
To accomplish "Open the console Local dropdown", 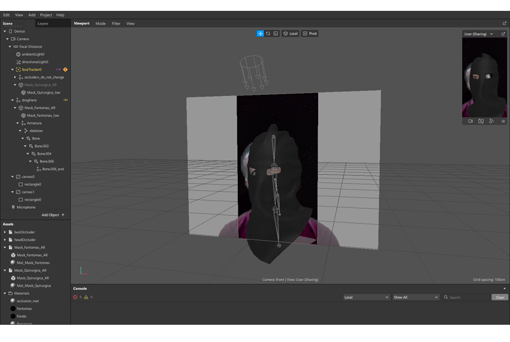I will [x=366, y=297].
